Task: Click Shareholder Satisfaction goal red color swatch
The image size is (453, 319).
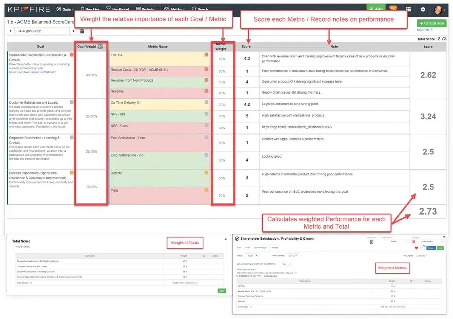Action: tap(72, 55)
